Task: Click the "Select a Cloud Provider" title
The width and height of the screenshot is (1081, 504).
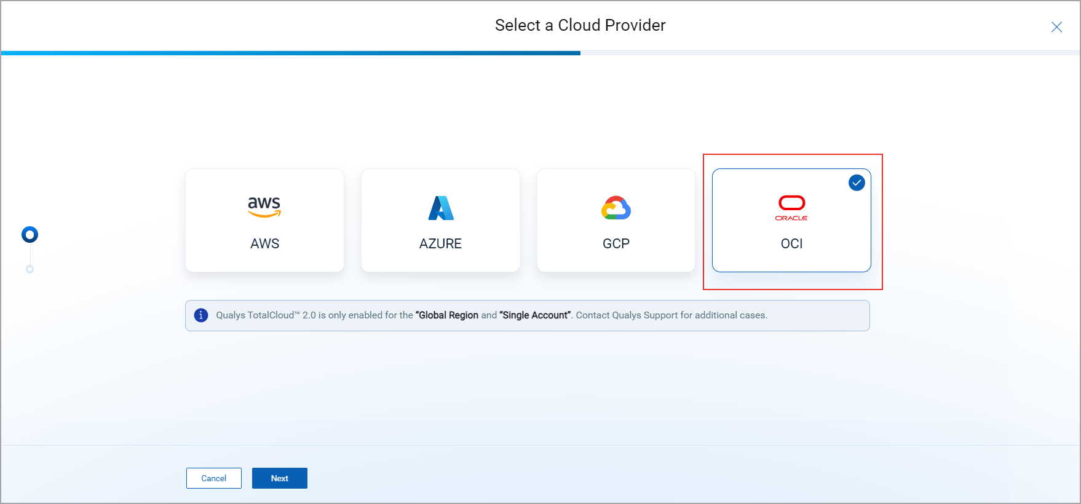Action: tap(580, 25)
